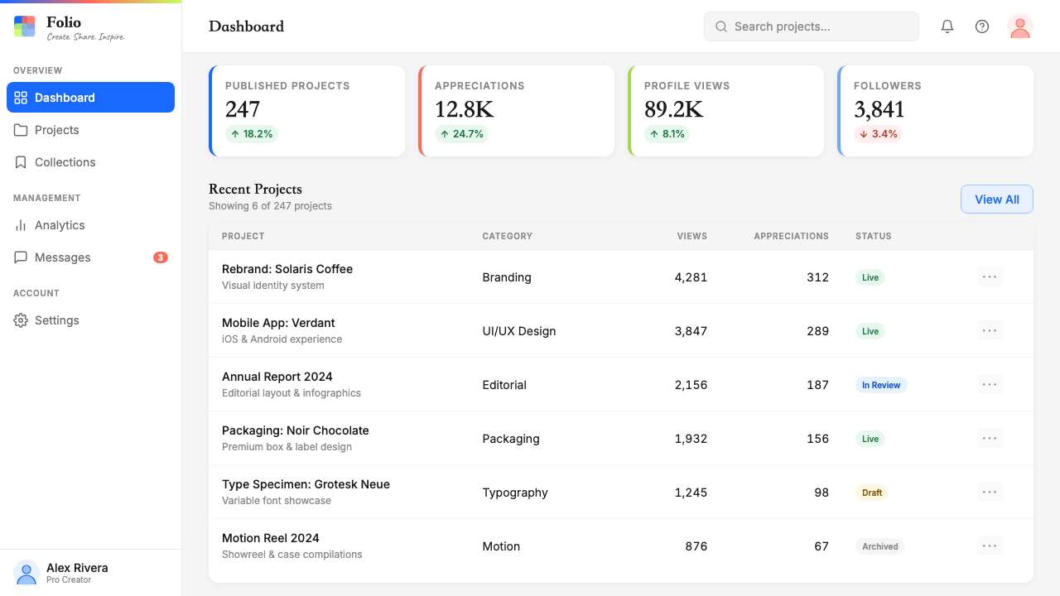Open project Type Specimen: Grotesk Neue
Image resolution: width=1060 pixels, height=596 pixels.
pyautogui.click(x=306, y=484)
